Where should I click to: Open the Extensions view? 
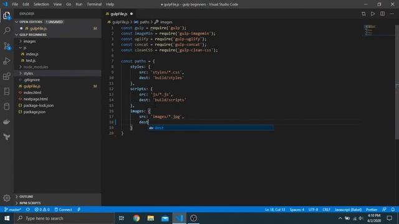[7, 76]
